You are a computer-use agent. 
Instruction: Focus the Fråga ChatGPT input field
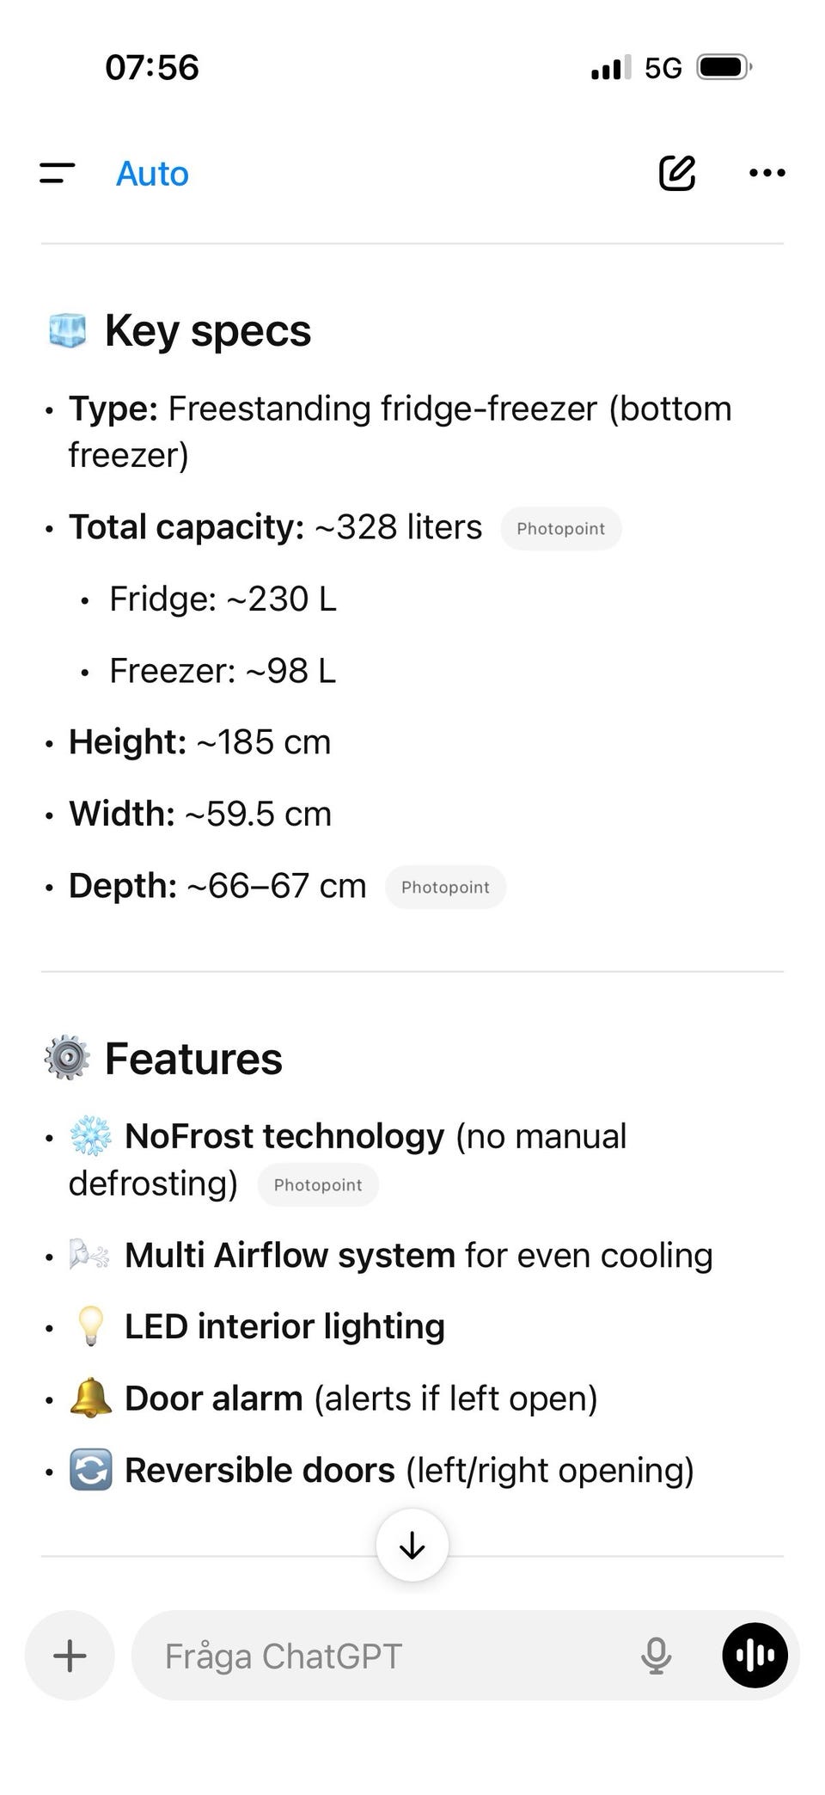[x=378, y=1655]
